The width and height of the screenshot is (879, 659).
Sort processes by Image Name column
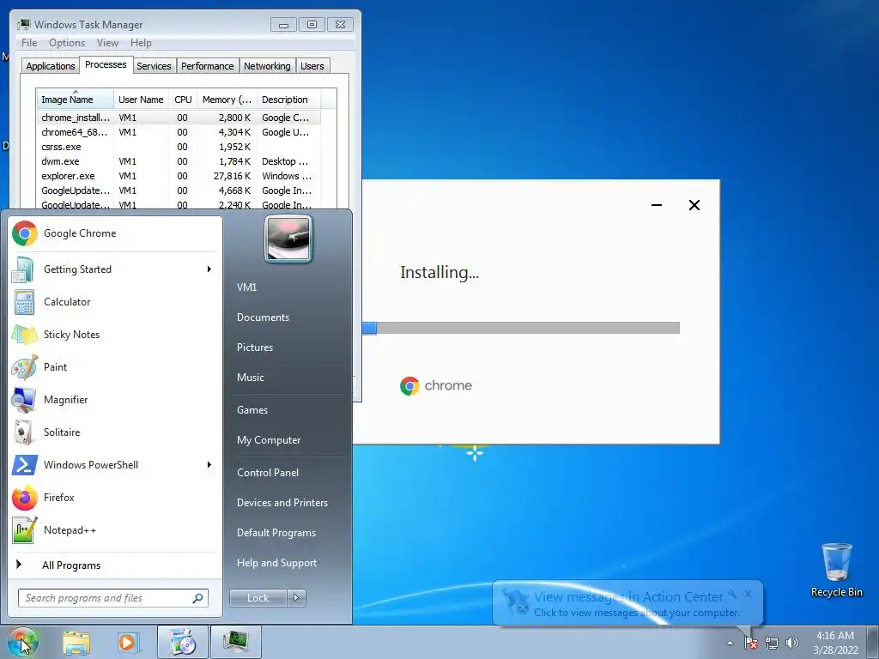[76, 100]
